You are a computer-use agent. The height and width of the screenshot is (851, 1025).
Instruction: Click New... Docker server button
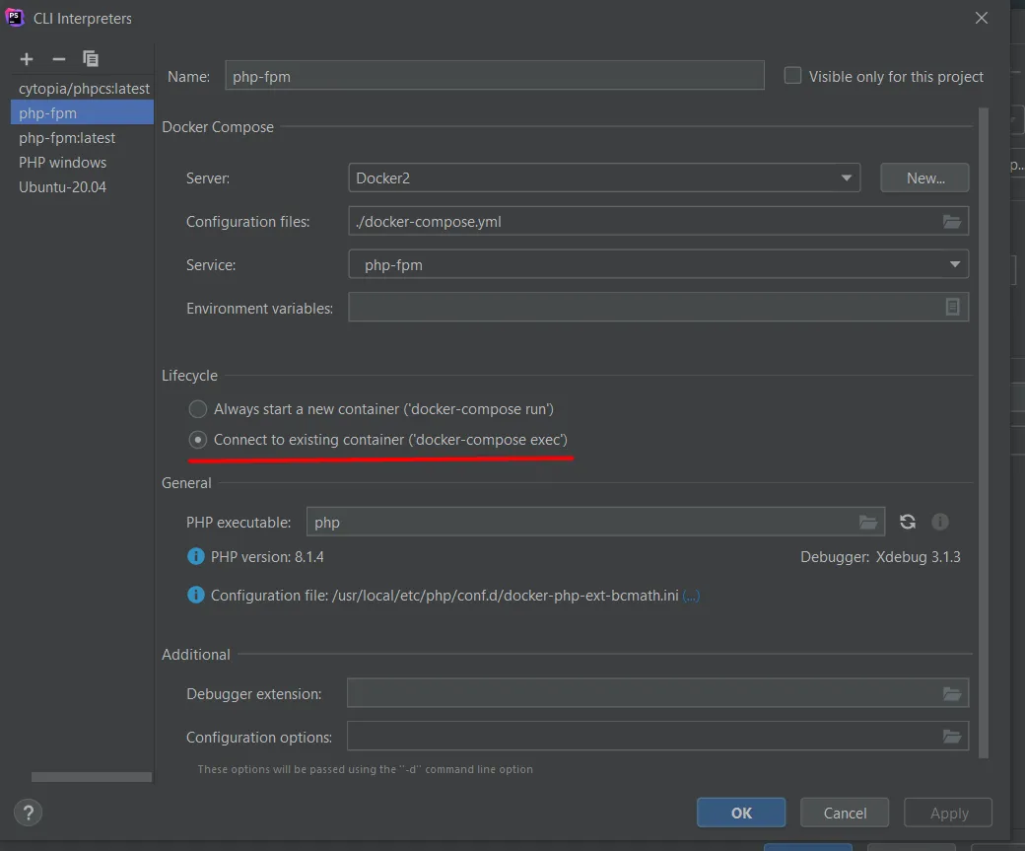924,177
